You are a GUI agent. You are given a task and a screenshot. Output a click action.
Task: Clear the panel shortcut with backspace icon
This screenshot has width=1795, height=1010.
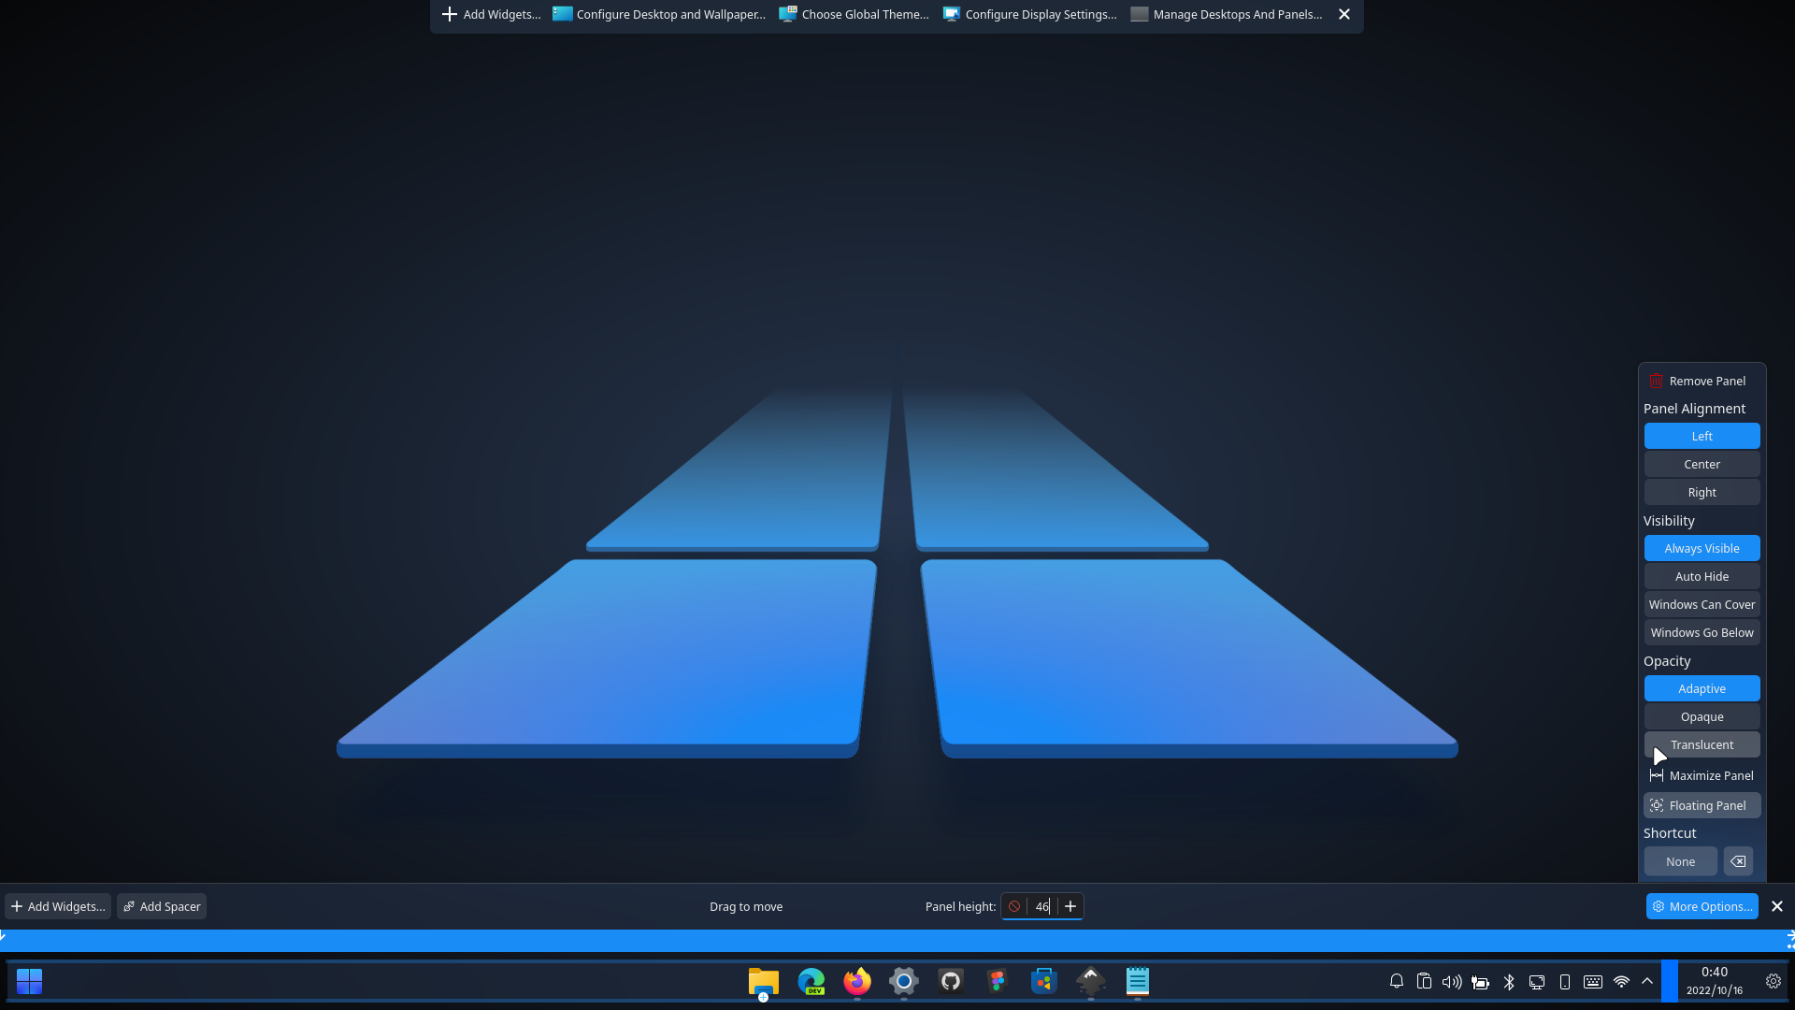(1738, 861)
